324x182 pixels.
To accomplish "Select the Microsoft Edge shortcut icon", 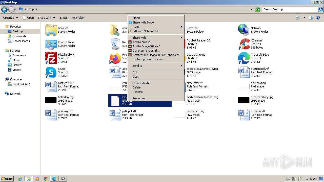I will click(244, 58).
